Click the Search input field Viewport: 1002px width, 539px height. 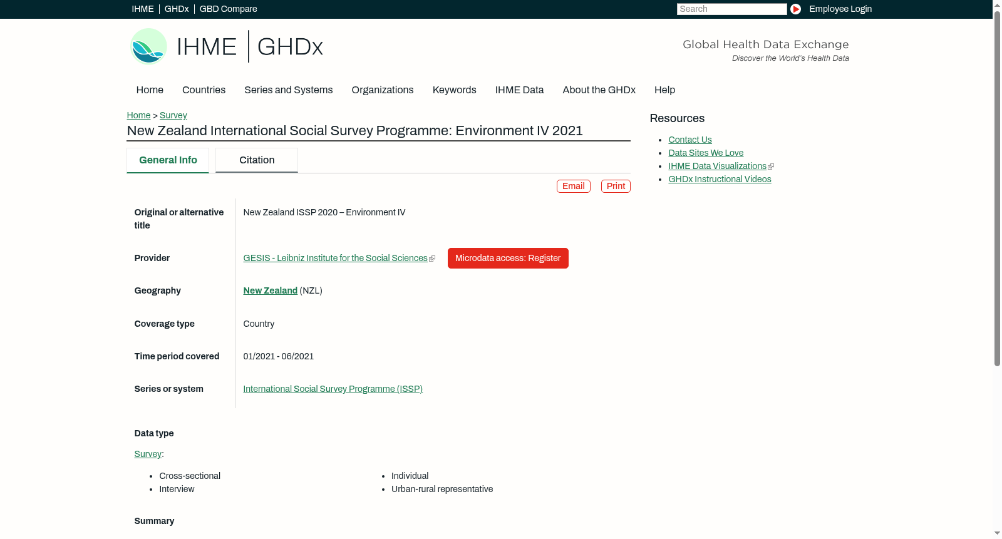[731, 9]
